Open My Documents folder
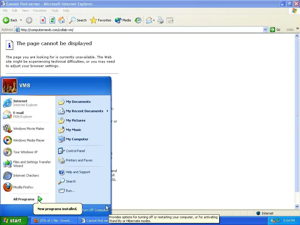 click(83, 102)
